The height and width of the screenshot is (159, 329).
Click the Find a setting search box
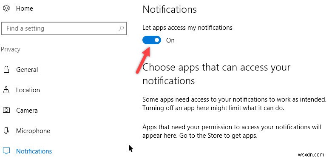click(x=64, y=28)
